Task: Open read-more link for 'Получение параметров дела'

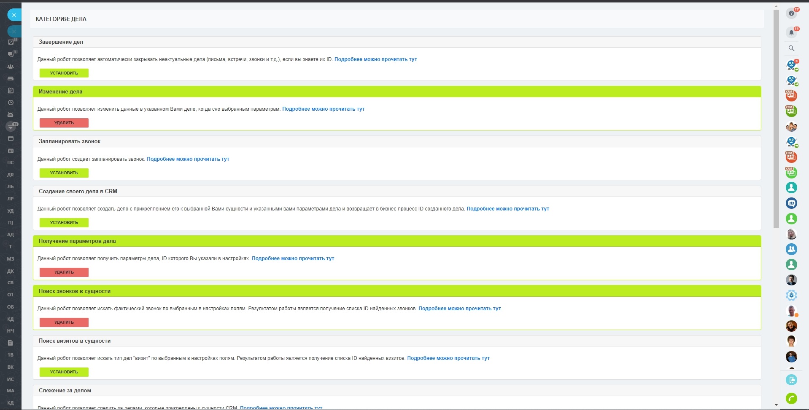Action: coord(293,258)
